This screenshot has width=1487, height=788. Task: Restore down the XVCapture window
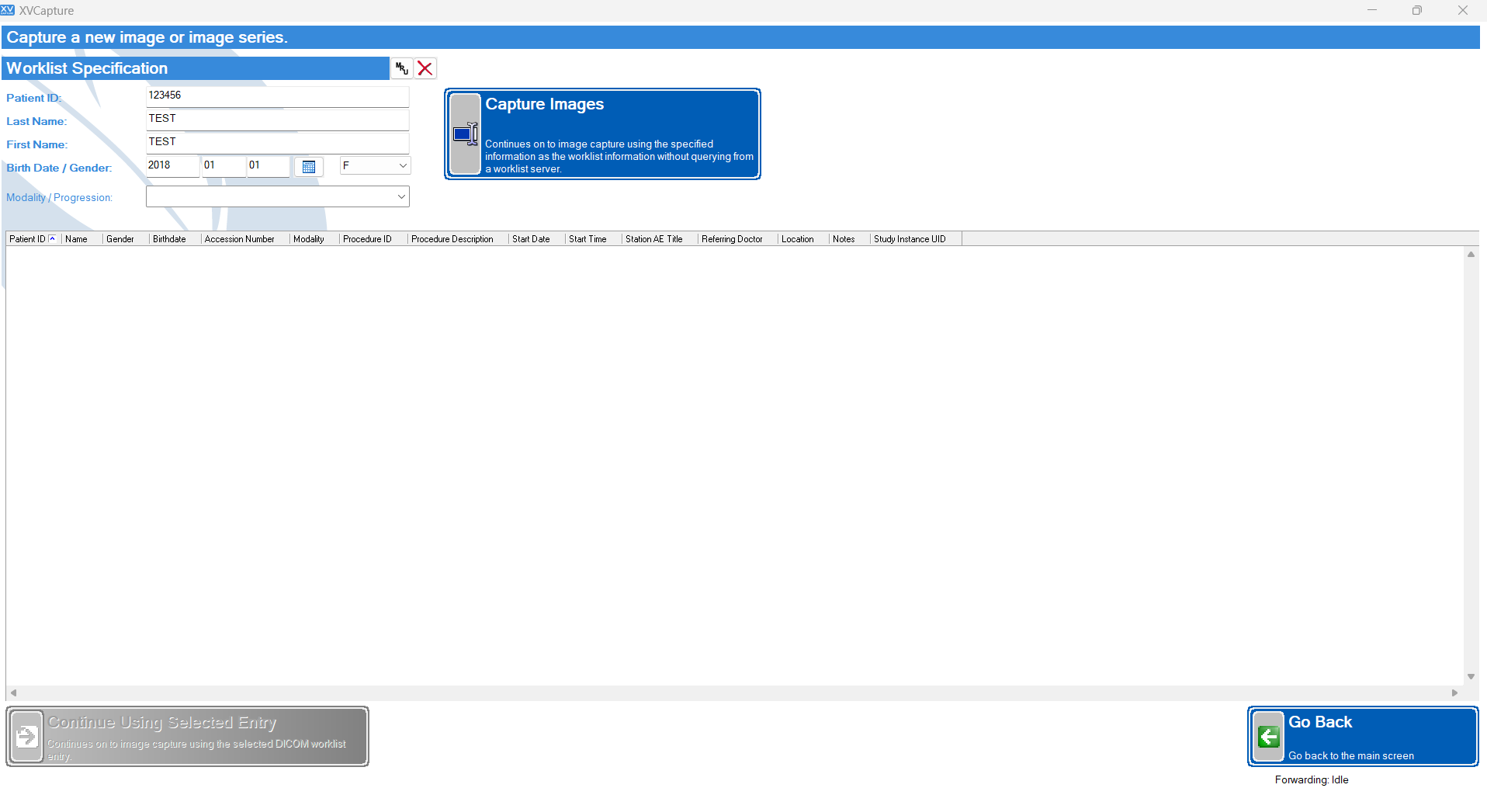[x=1417, y=10]
